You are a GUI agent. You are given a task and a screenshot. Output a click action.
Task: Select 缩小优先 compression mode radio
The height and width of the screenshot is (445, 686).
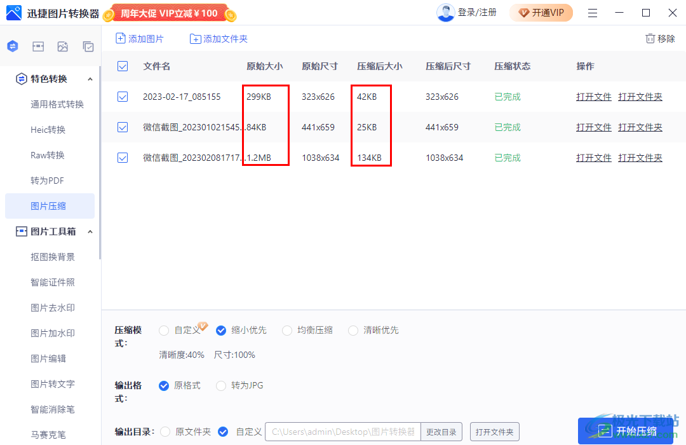pos(221,331)
